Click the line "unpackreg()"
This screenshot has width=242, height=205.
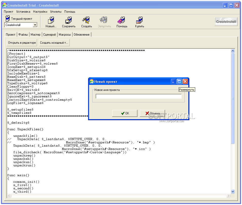click(x=24, y=156)
